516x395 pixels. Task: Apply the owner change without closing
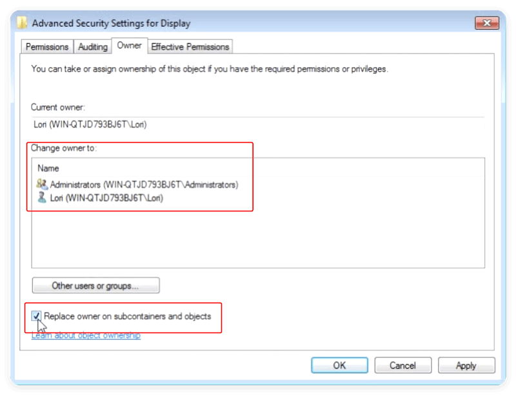coord(466,365)
